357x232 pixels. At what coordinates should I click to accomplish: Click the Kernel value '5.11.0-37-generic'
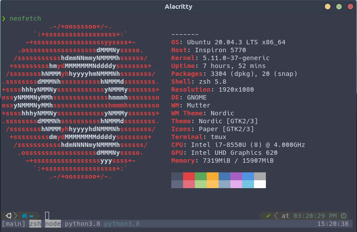coord(236,58)
